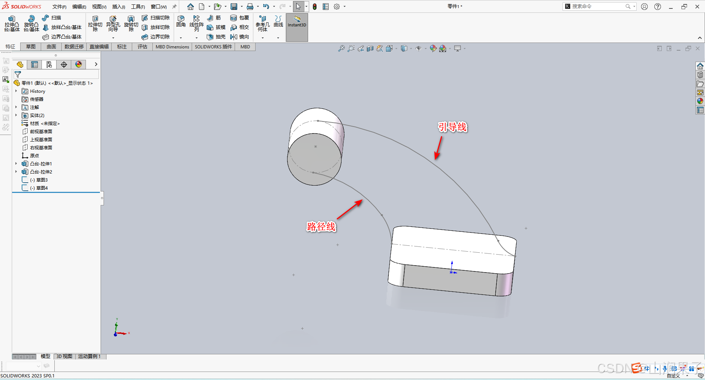Screen dimensions: 705x380
Task: Open the 插入 menu
Action: coord(118,6)
